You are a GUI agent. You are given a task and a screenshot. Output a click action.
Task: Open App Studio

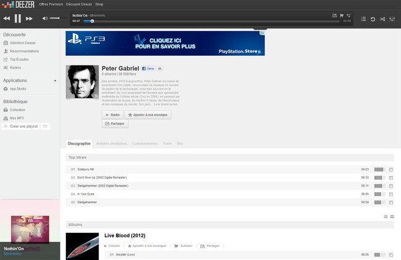click(18, 89)
